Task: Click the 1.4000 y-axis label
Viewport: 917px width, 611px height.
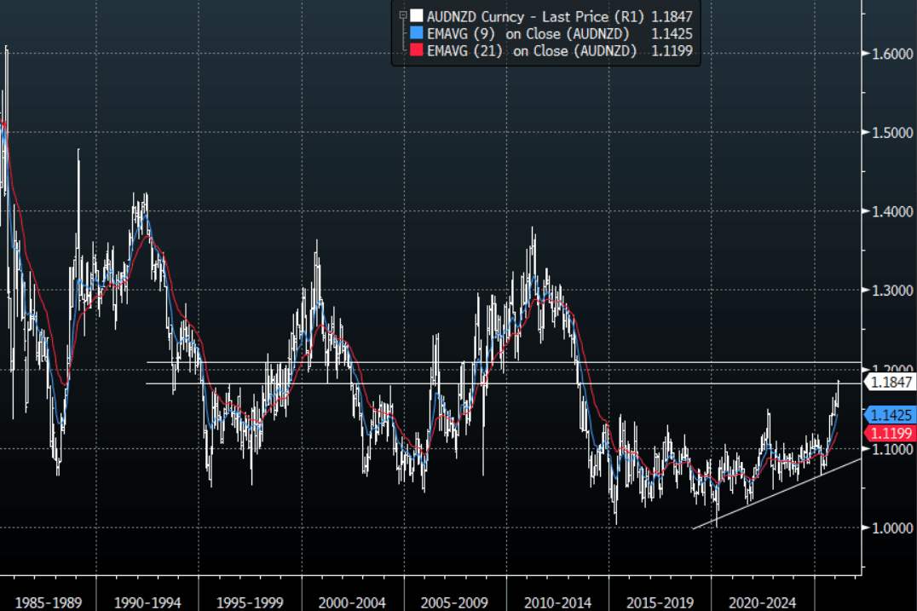Action: tap(892, 211)
